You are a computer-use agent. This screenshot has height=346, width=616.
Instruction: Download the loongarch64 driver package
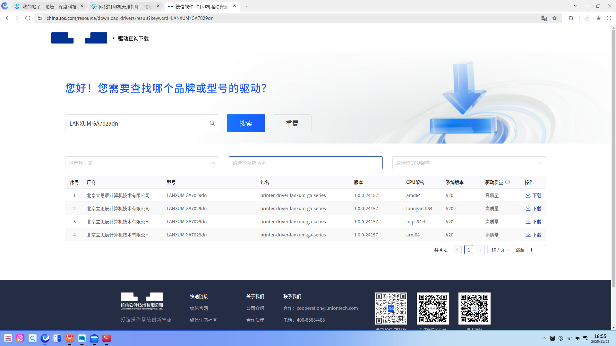click(533, 209)
